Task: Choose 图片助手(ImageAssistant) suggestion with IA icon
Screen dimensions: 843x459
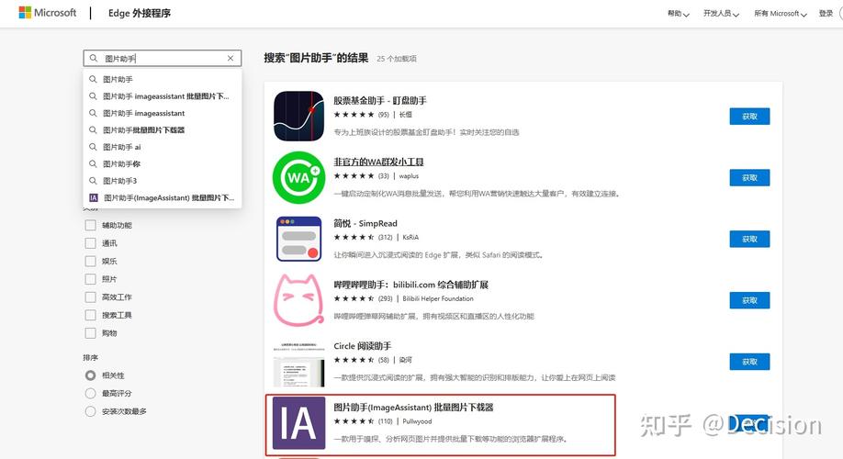Action: pos(162,197)
